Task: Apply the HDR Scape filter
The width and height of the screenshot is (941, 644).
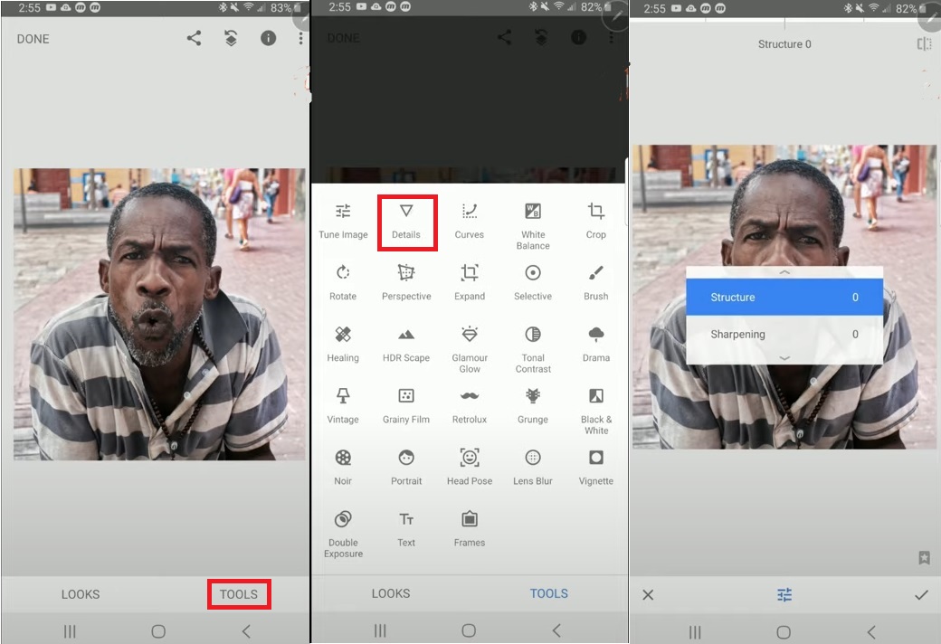Action: [406, 345]
